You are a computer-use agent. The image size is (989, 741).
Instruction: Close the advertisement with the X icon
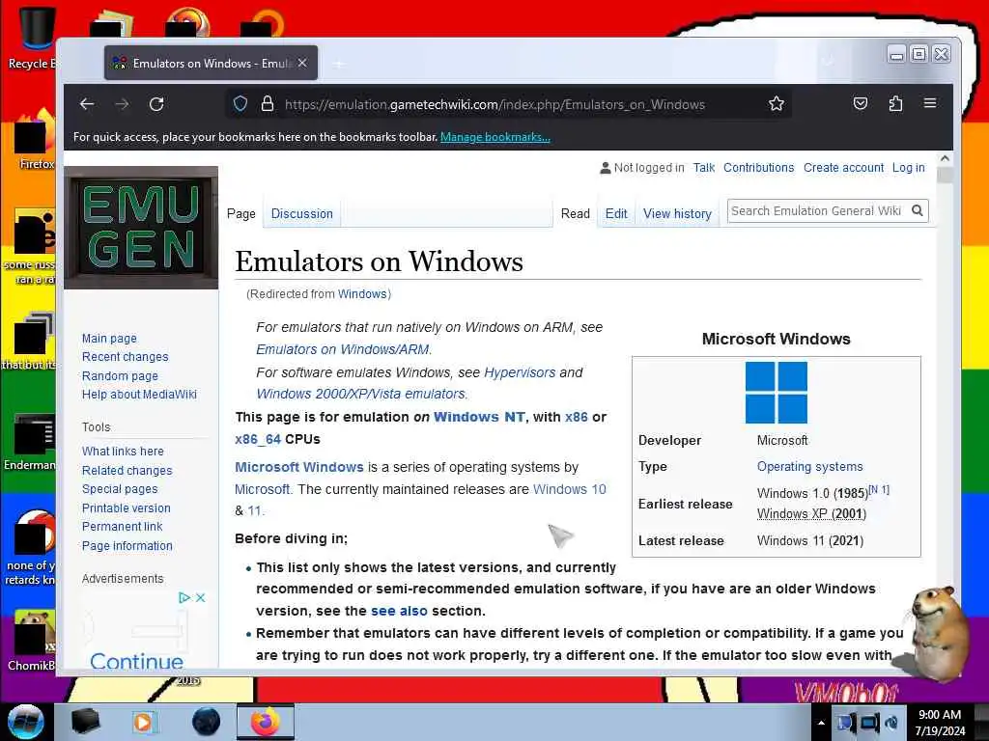pos(201,597)
